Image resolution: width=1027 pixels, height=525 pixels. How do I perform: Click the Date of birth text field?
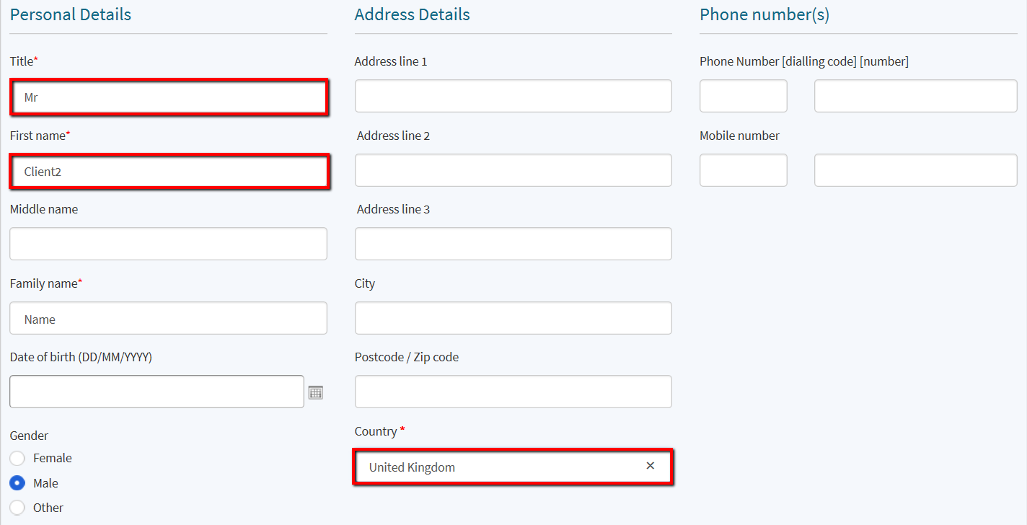pyautogui.click(x=157, y=392)
